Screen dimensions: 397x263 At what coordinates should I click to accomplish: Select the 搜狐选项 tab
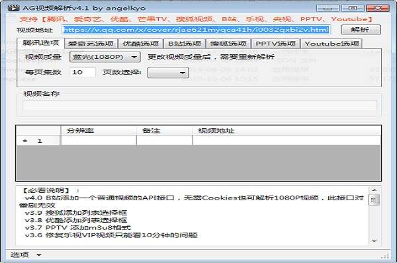[228, 44]
